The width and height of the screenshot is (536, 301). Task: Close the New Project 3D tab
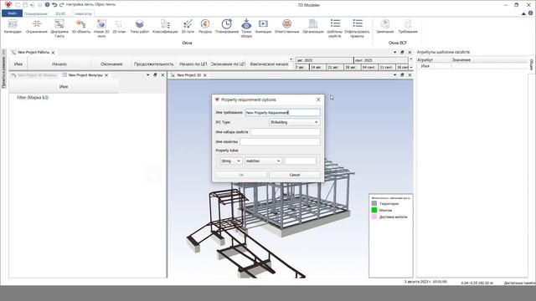coord(204,75)
